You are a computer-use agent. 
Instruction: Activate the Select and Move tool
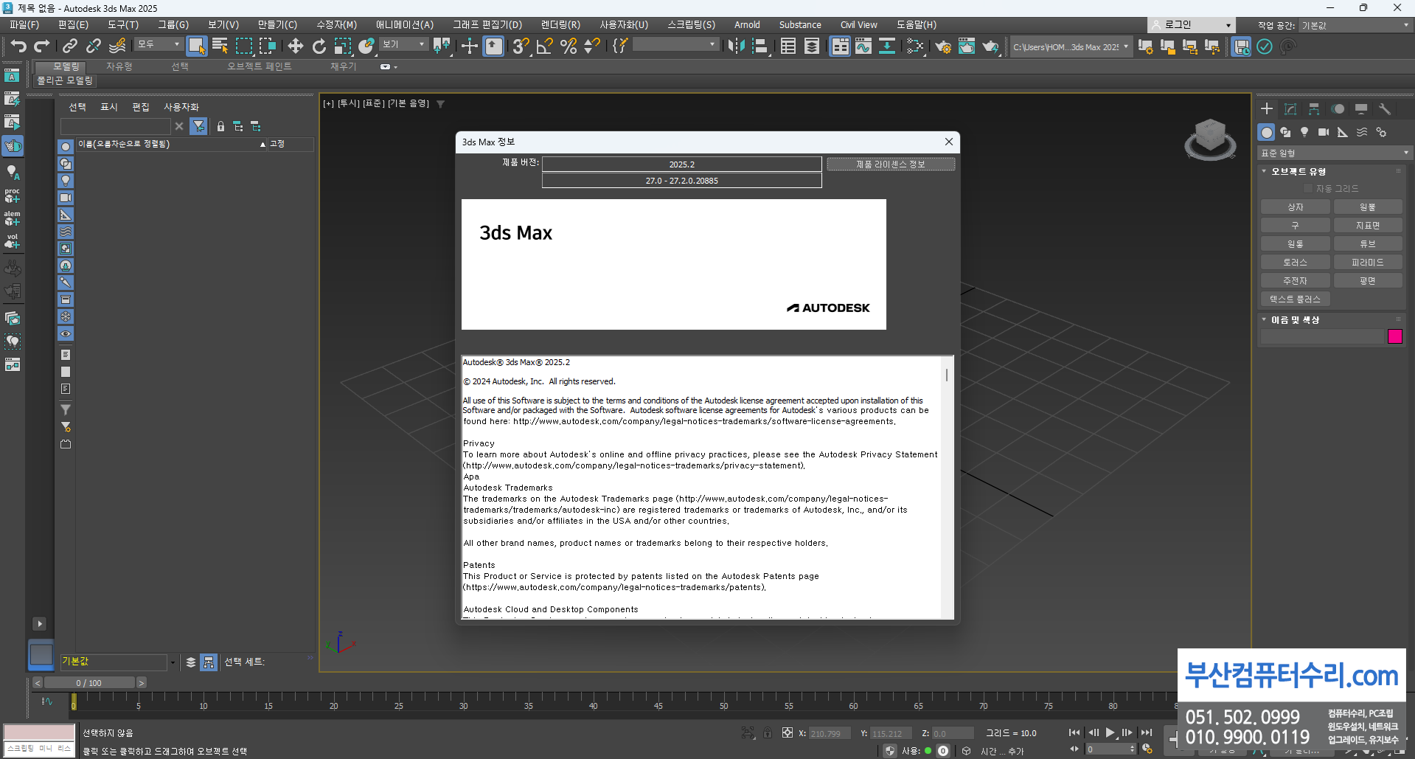[295, 46]
